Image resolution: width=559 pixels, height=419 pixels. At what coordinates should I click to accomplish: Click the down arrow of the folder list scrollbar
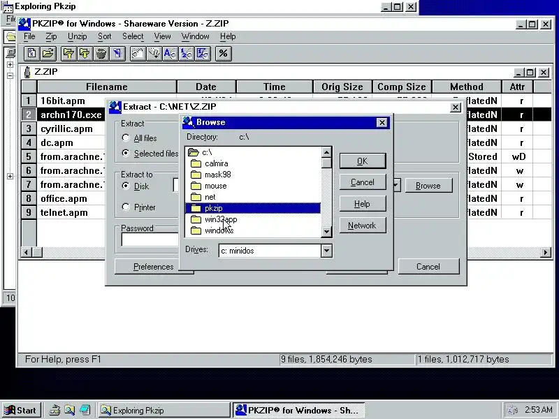pos(326,232)
